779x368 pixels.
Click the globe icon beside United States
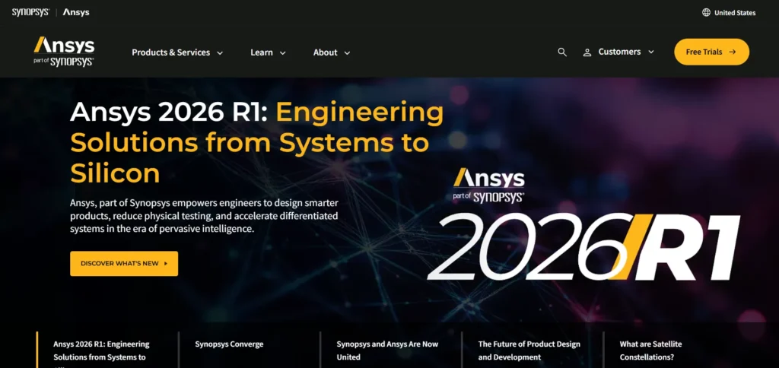[x=706, y=12]
